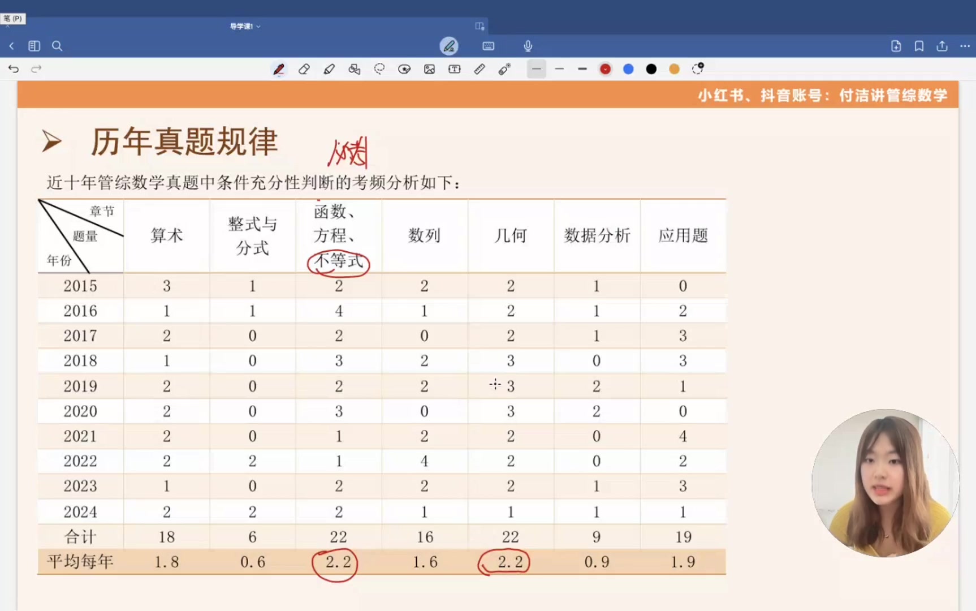Start audio recording with microphone icon
976x611 pixels.
click(x=528, y=46)
